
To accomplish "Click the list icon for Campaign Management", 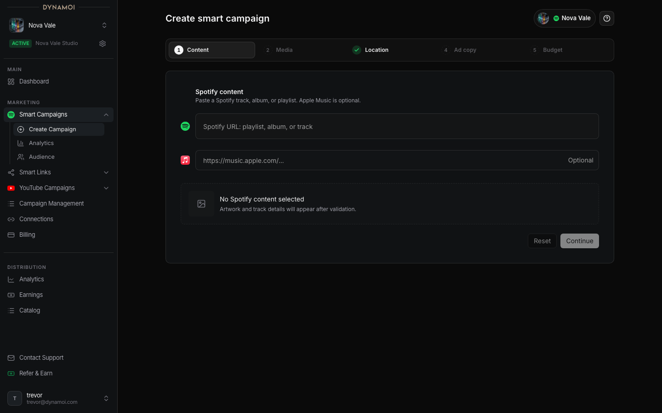I will point(11,204).
